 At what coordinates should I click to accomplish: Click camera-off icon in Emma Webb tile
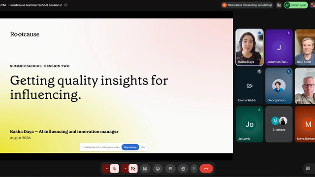pos(250,86)
